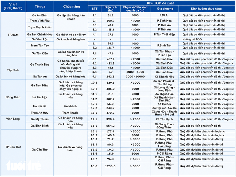Click the 'Ga An Bình' station cell

click(40, 15)
